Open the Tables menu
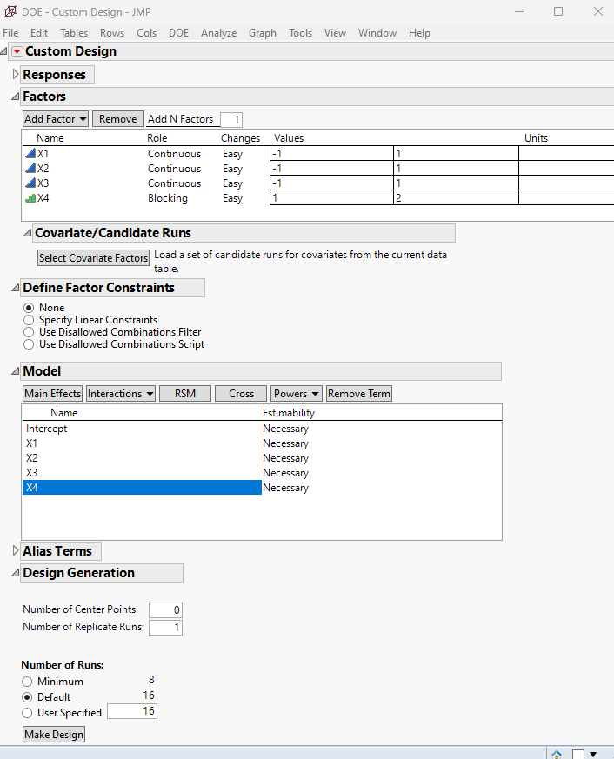The height and width of the screenshot is (759, 614). [x=74, y=33]
